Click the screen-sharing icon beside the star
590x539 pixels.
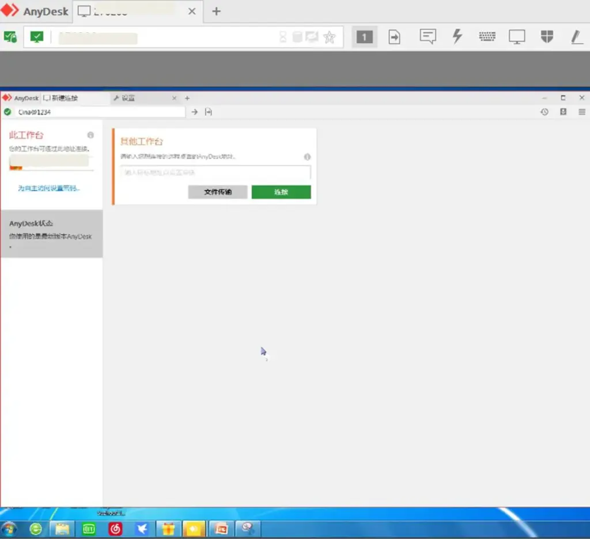coord(312,37)
